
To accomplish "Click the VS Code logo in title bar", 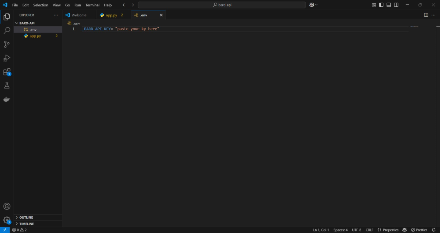I will 5,5.
